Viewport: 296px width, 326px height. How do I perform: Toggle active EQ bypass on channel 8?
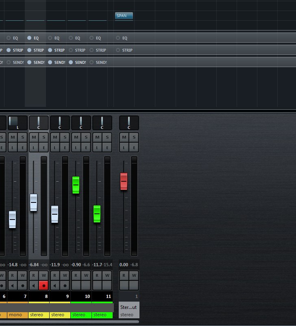click(x=29, y=38)
